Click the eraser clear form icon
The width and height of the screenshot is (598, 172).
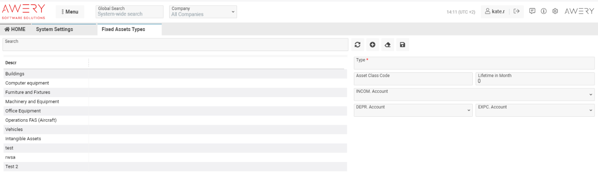tap(387, 45)
